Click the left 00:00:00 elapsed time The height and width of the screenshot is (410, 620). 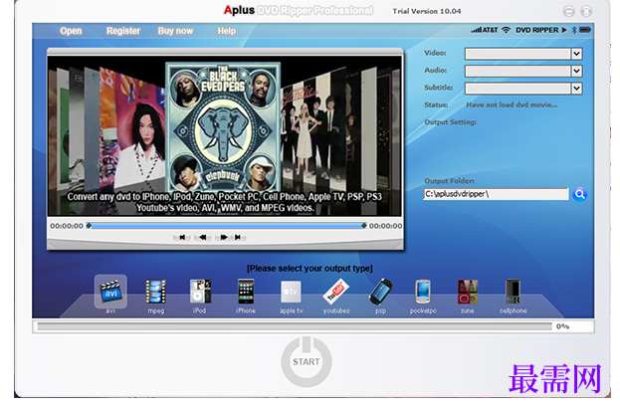pos(67,226)
